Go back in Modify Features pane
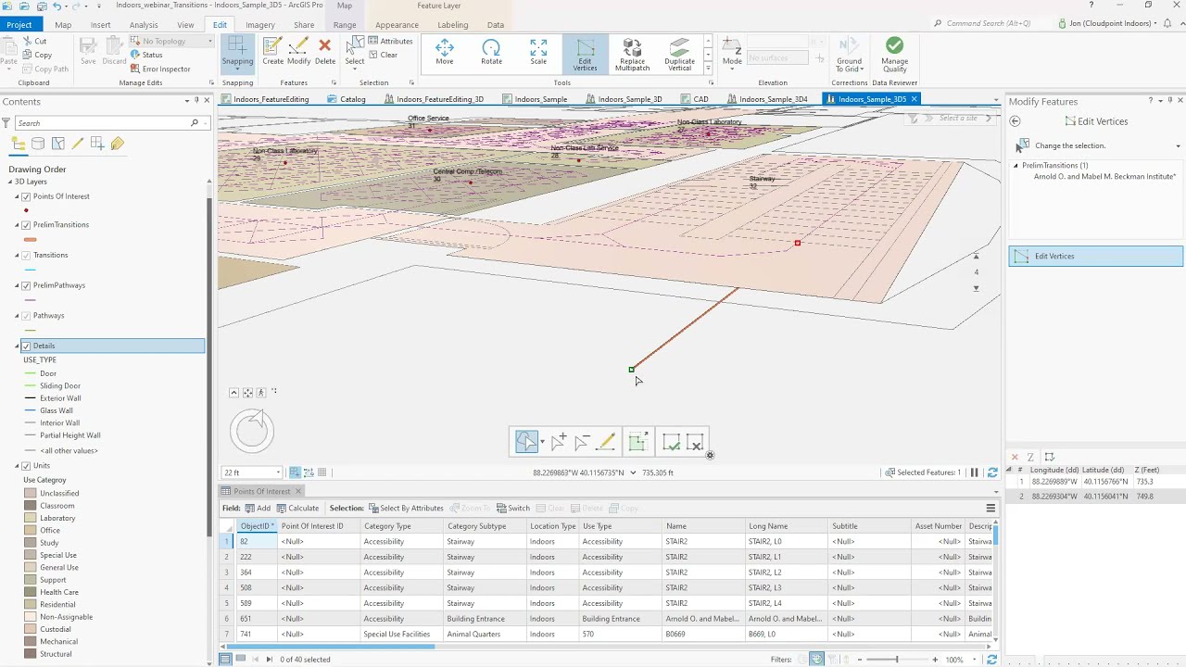Image resolution: width=1186 pixels, height=667 pixels. coord(1015,121)
